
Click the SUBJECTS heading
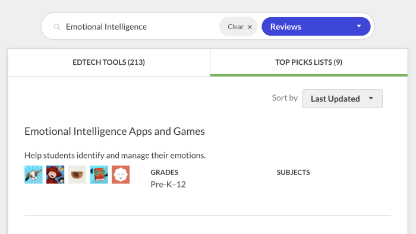coord(293,172)
